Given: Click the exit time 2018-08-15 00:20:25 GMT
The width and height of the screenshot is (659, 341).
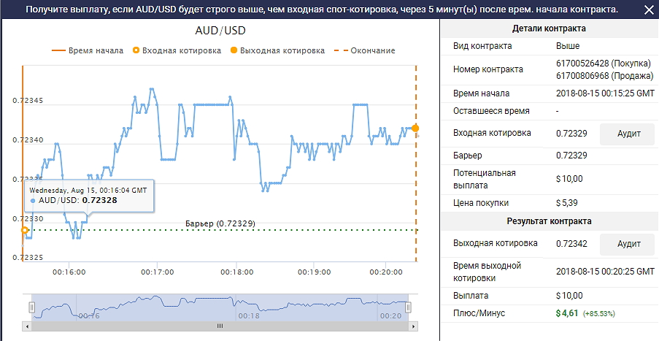Looking at the screenshot, I should pyautogui.click(x=605, y=271).
